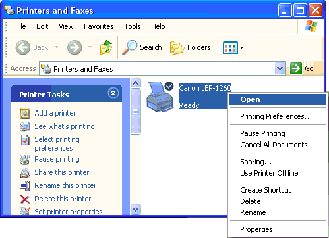
Task: Select Delete in the context menu
Action: pos(278,201)
